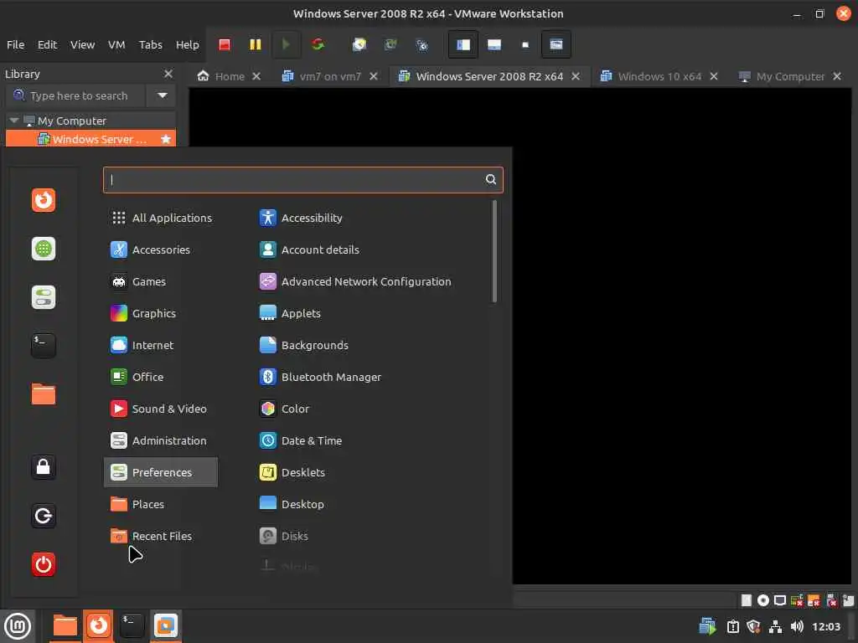
Task: Select Administration category
Action: click(162, 440)
